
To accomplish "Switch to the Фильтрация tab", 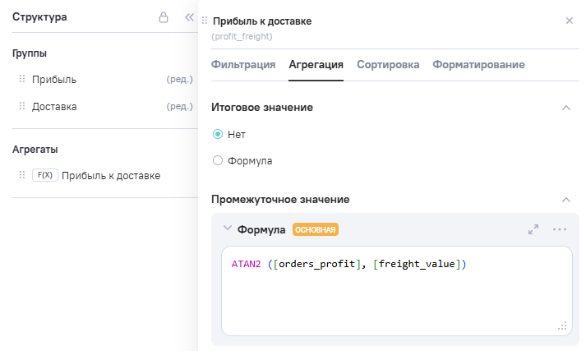I will point(243,65).
